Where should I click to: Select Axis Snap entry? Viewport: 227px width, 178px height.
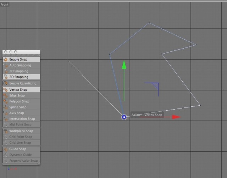21,113
